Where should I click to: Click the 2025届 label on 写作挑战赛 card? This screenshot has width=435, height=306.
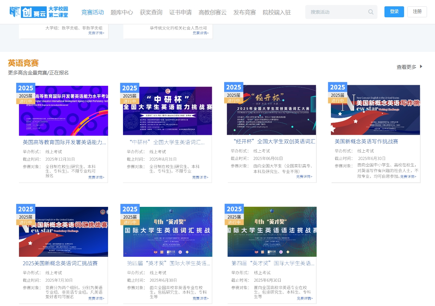pos(338,95)
